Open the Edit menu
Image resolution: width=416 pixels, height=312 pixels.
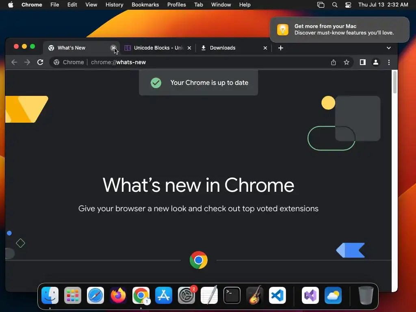pos(72,4)
